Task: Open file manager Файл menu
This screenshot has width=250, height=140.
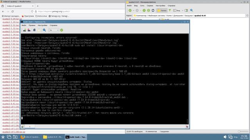Action: (x=129, y=5)
